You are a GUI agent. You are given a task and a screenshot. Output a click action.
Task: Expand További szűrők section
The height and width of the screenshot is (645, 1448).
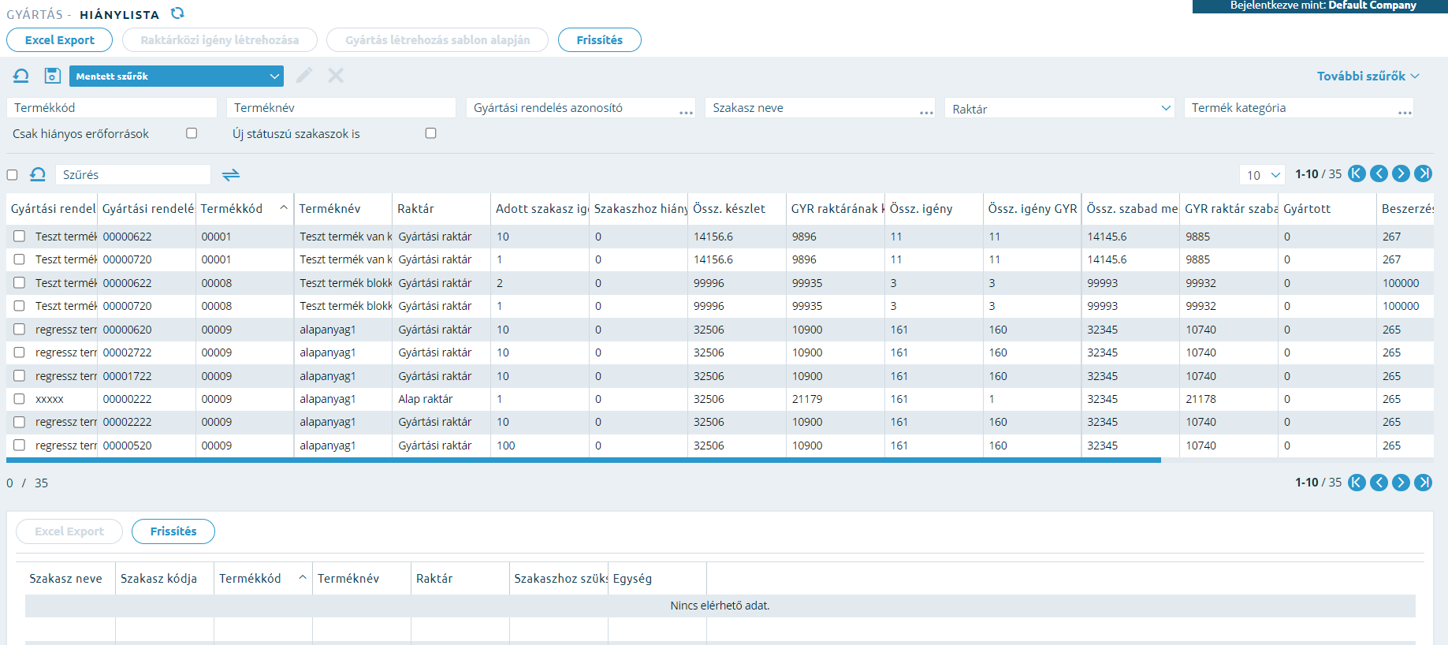click(x=1368, y=76)
